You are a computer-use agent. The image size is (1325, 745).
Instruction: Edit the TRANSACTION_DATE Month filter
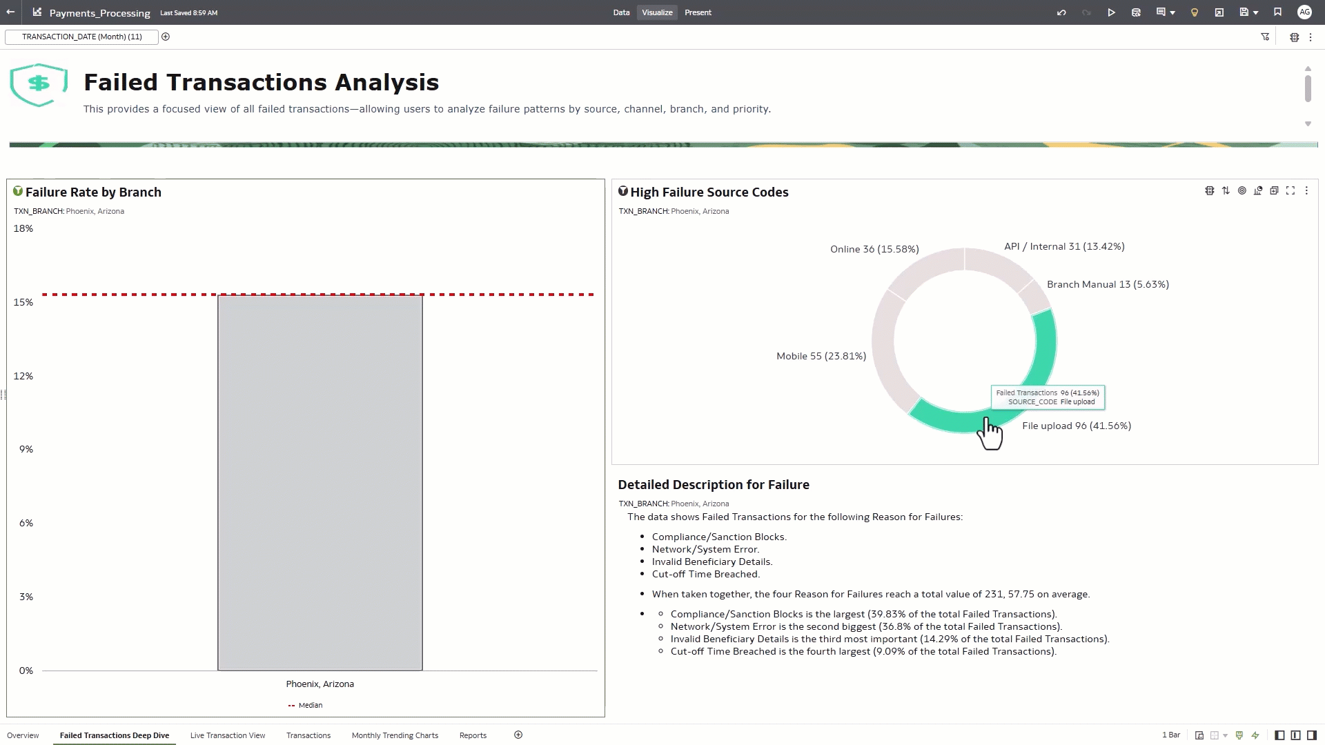(x=81, y=37)
